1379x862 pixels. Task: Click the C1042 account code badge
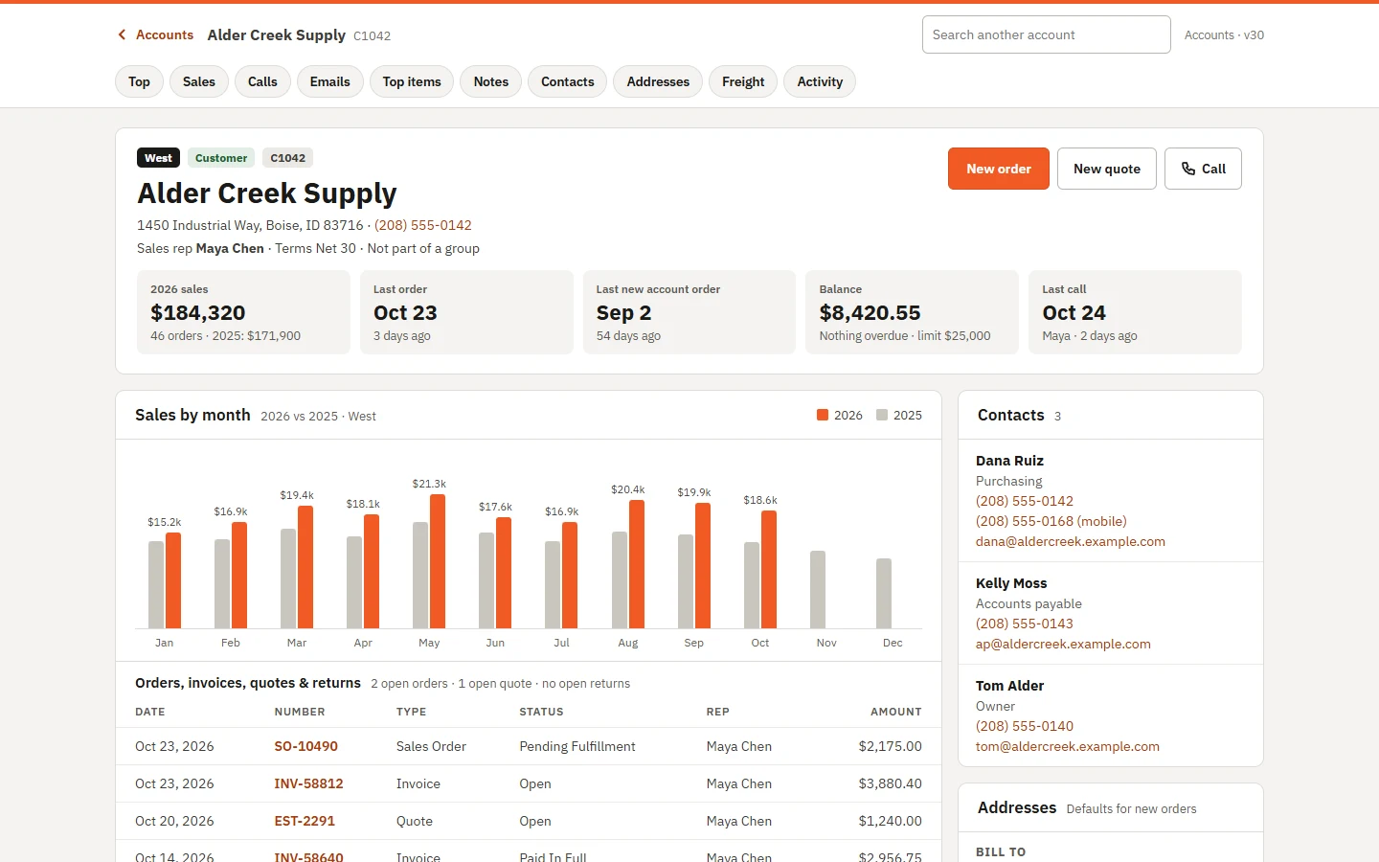coord(287,158)
